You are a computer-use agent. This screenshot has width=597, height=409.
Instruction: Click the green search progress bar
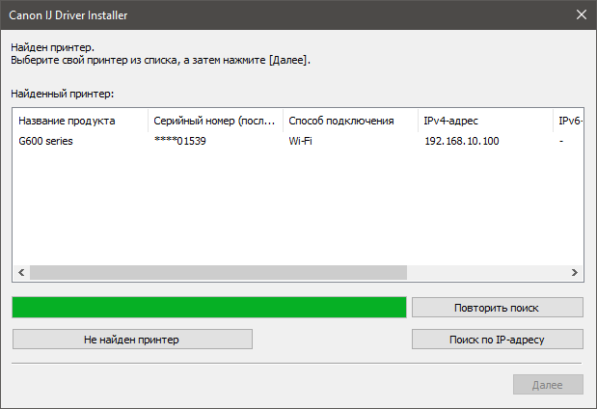tap(209, 307)
